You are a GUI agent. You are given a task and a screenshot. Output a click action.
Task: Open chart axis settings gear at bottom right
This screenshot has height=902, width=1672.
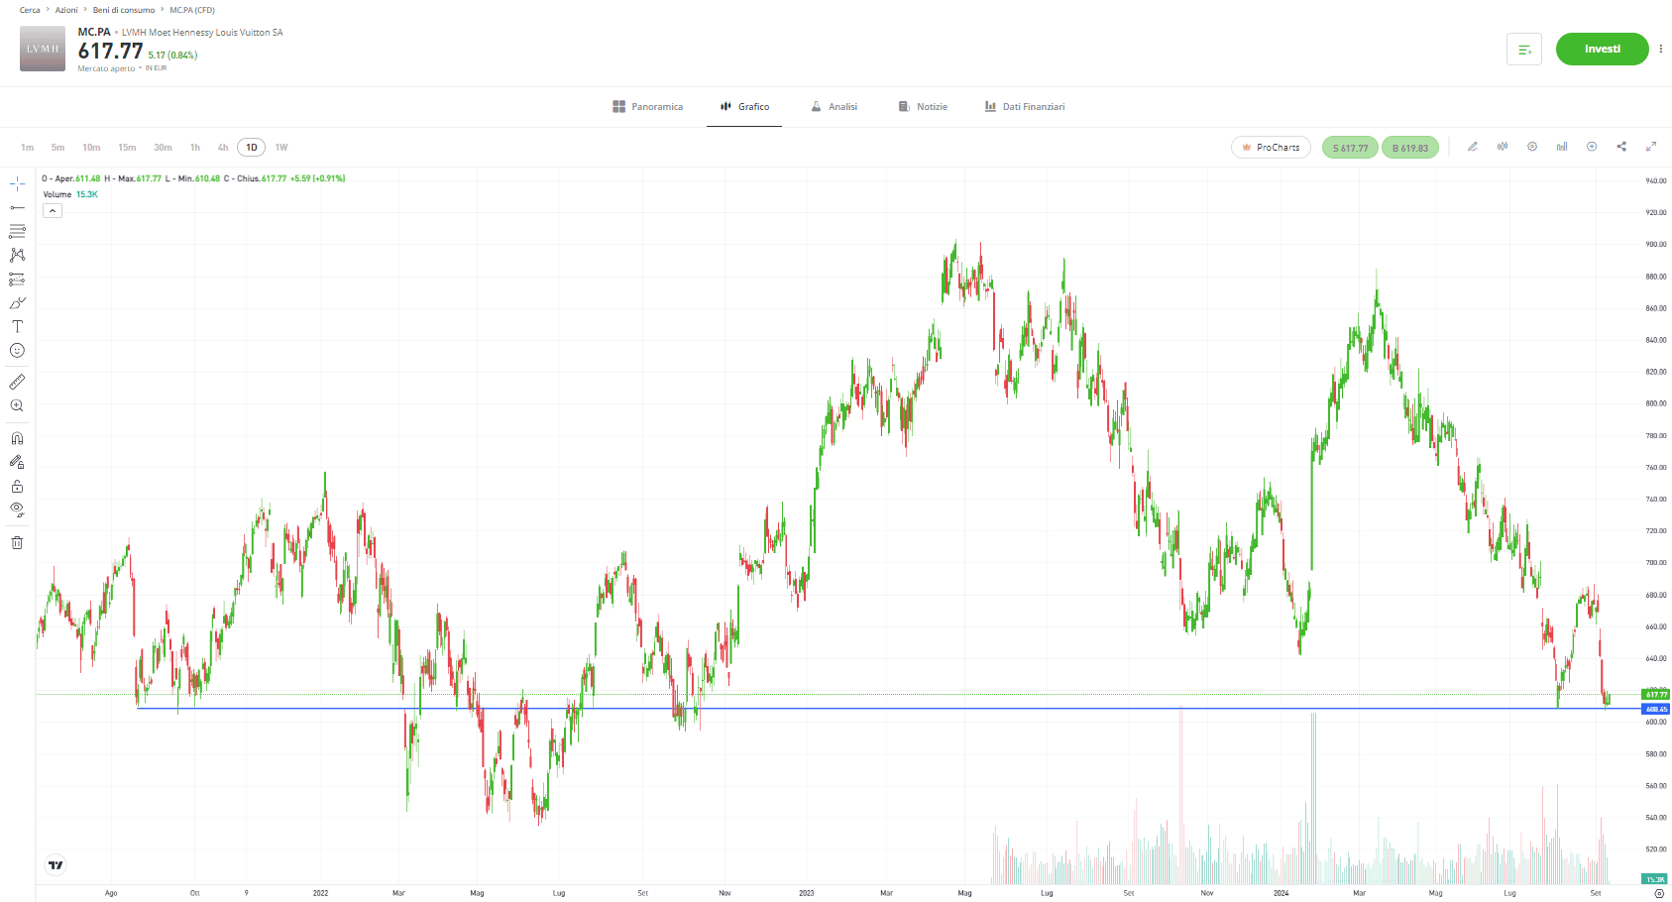click(1659, 893)
